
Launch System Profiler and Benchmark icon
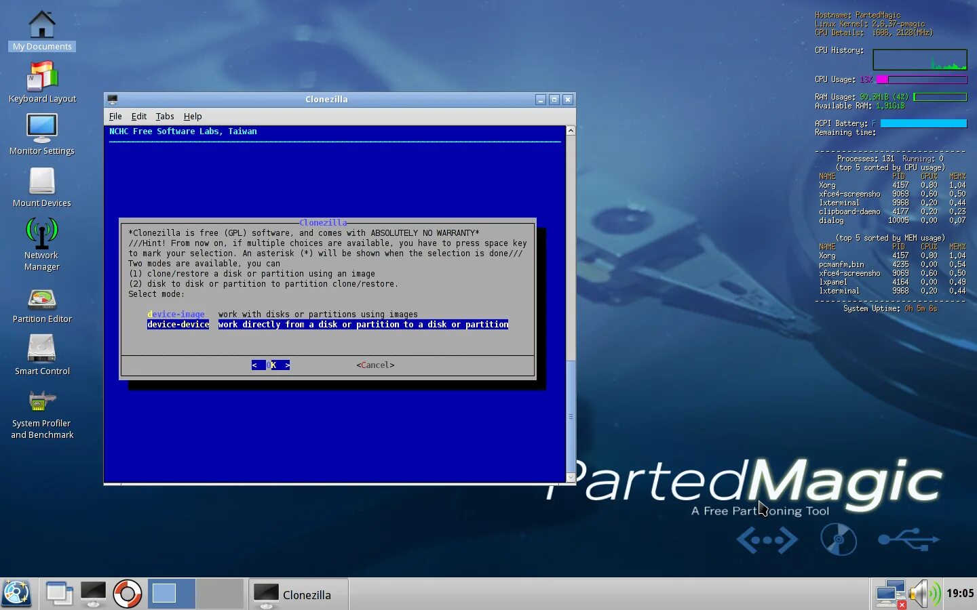click(x=42, y=413)
